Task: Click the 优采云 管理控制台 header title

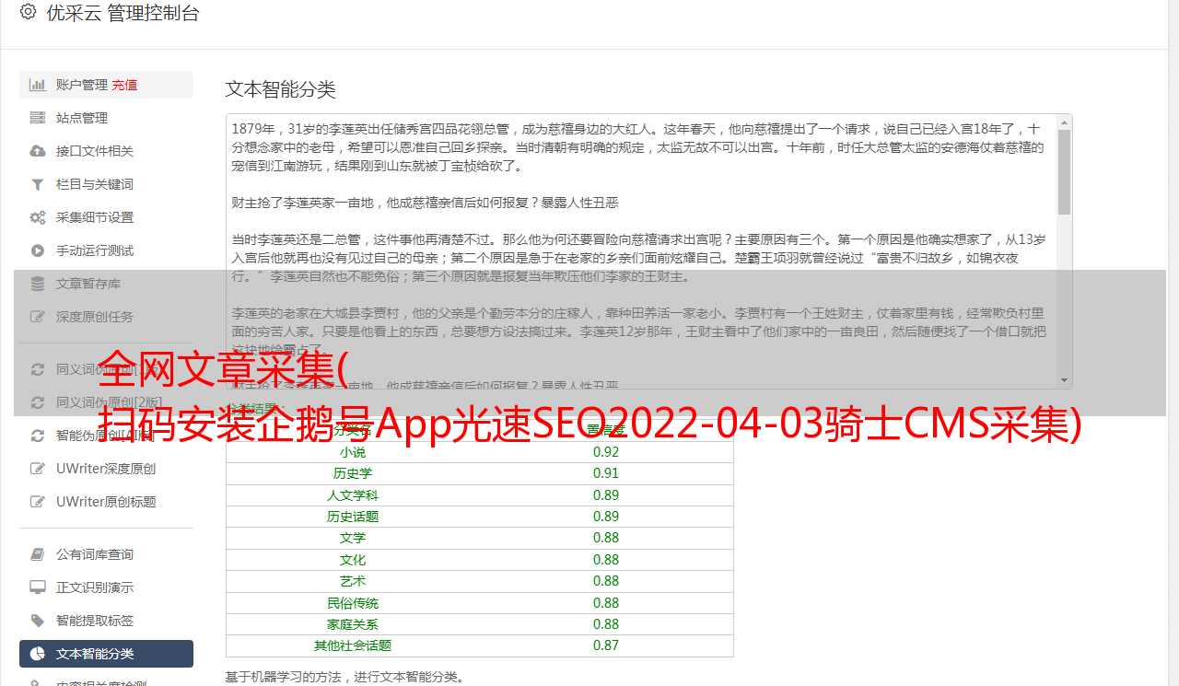Action: pyautogui.click(x=123, y=13)
